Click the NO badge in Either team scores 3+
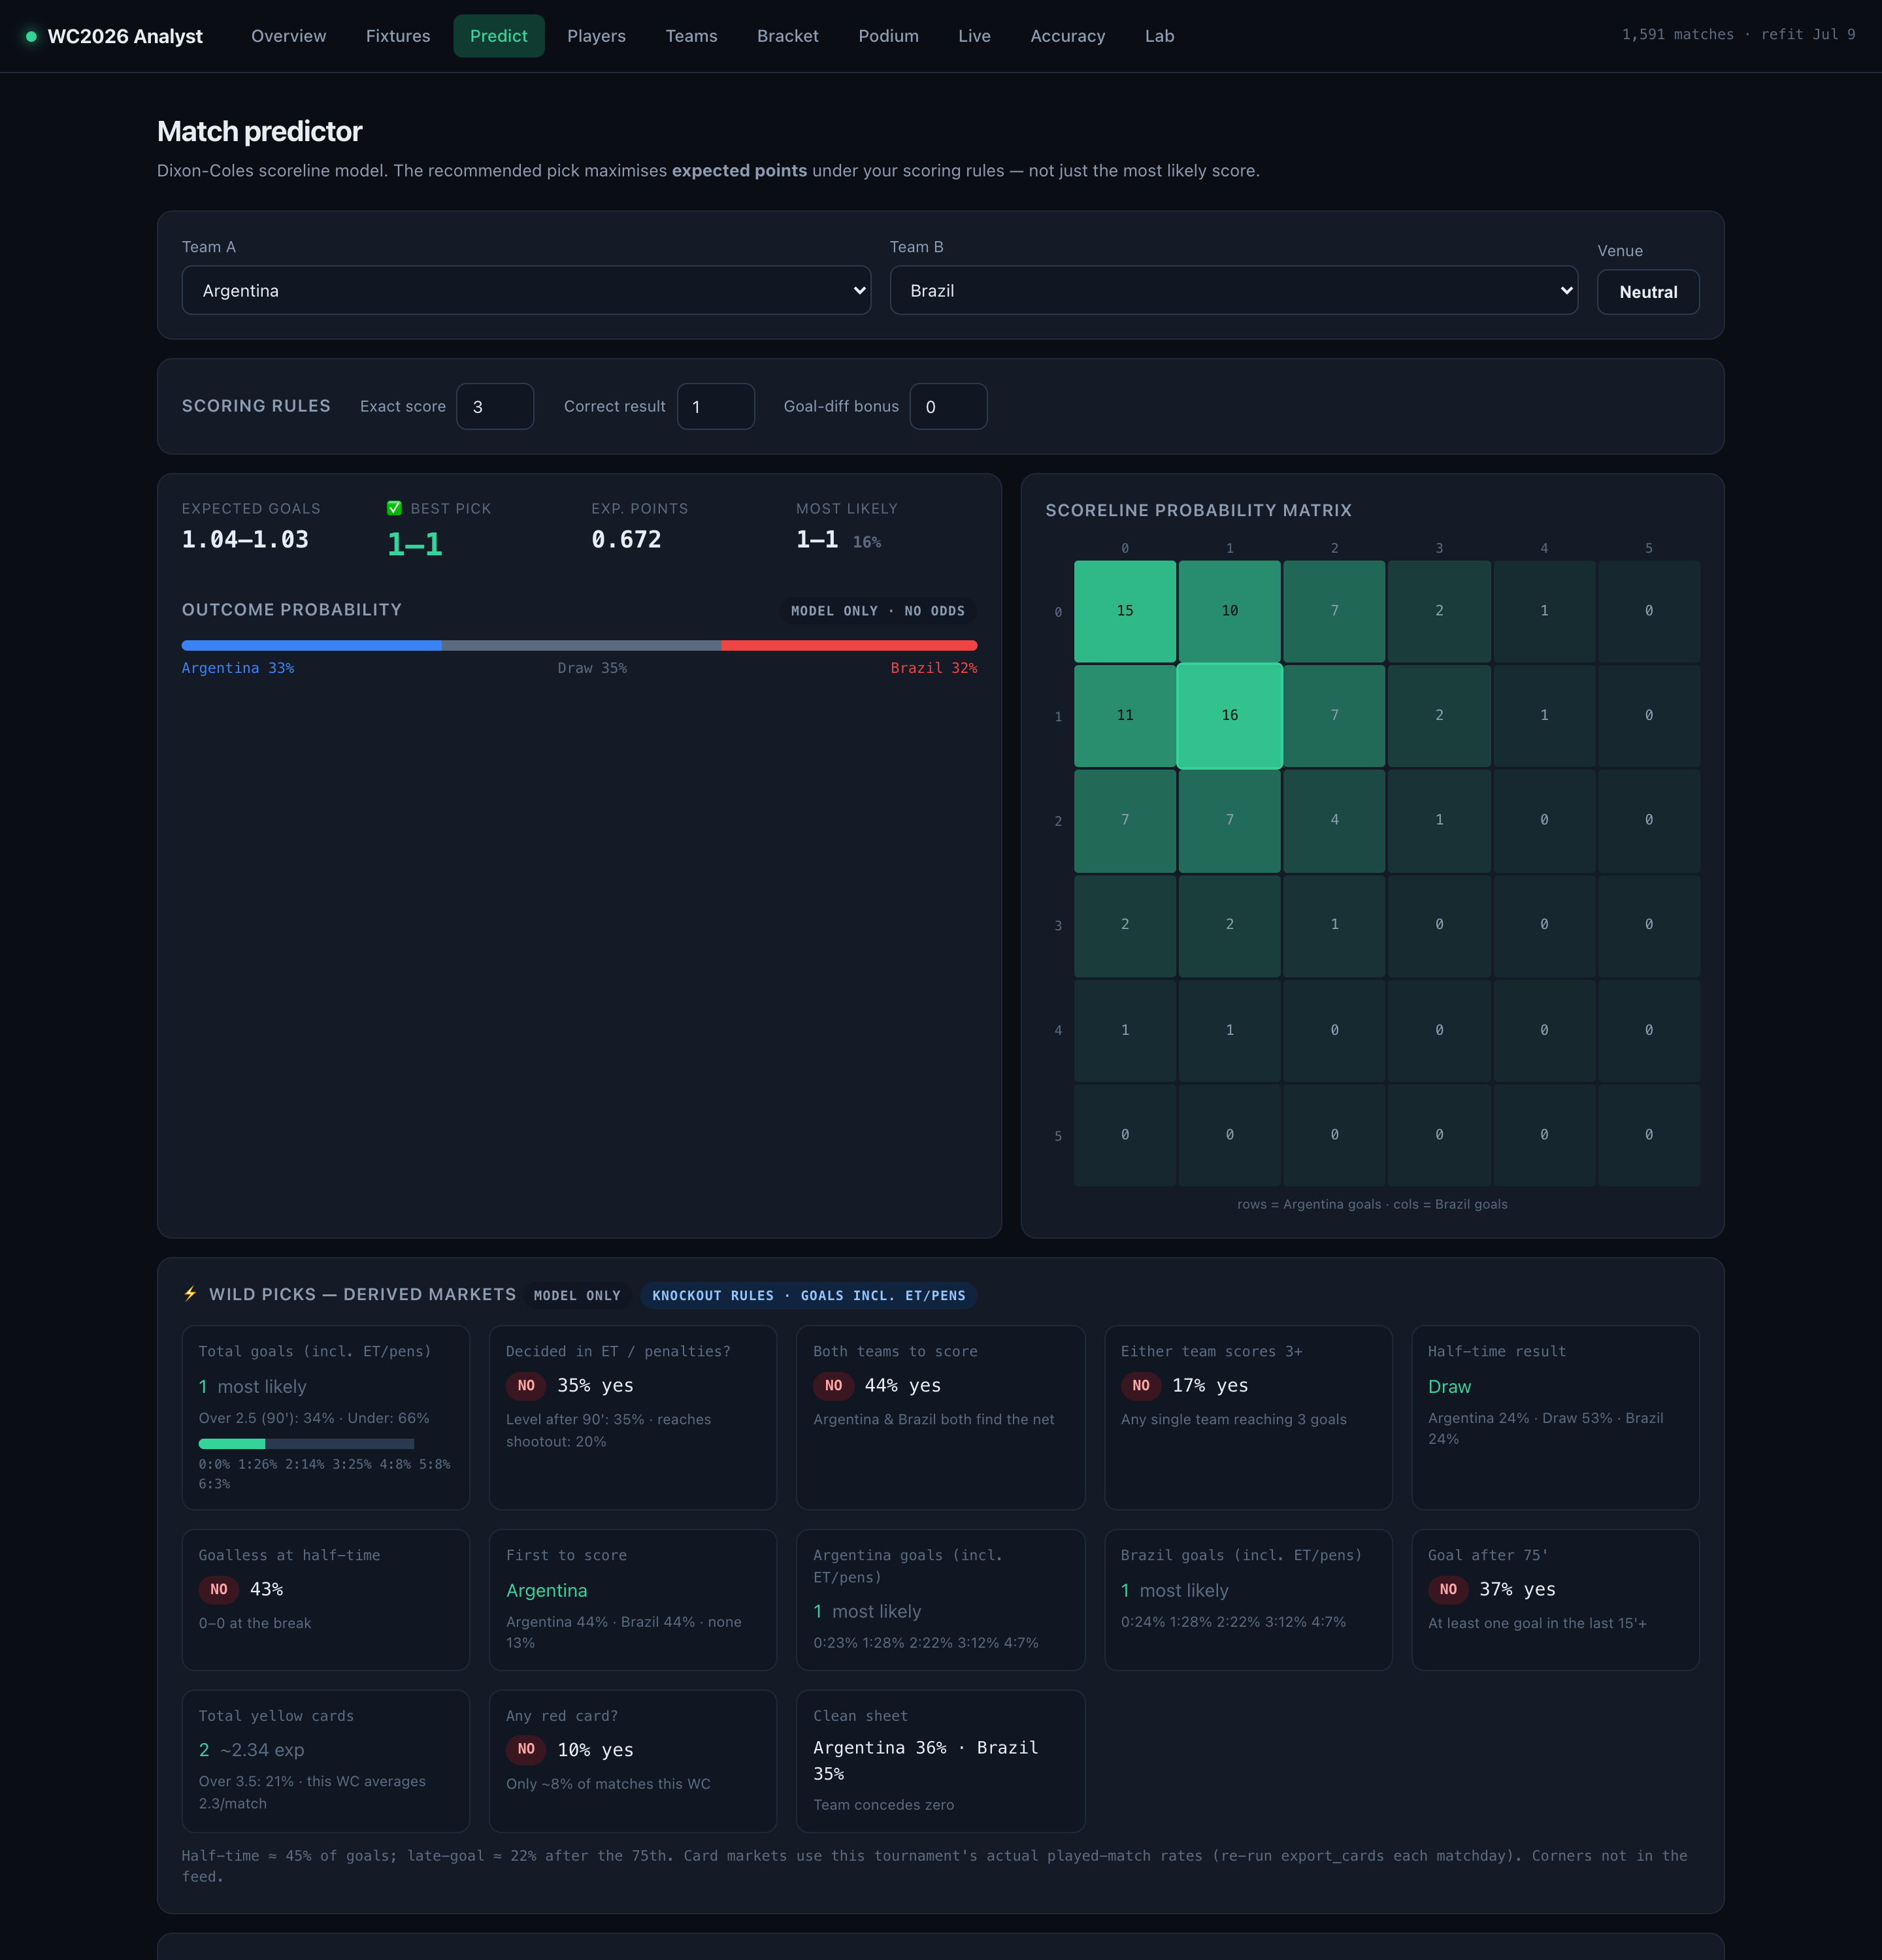 (x=1140, y=1385)
